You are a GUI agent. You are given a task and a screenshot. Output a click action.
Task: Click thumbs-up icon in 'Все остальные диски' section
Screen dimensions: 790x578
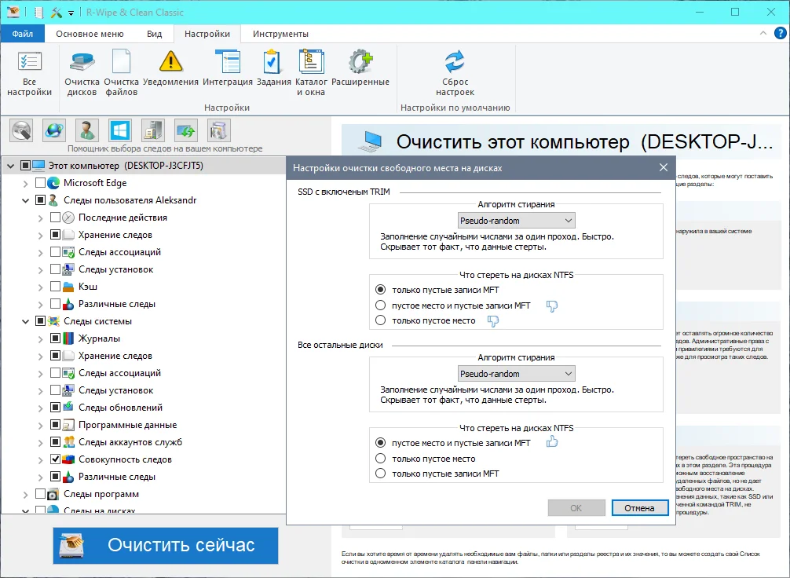click(552, 442)
